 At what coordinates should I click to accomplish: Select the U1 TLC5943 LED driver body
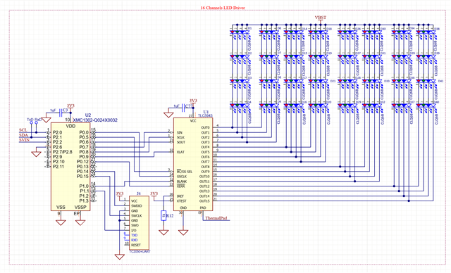coord(193,164)
